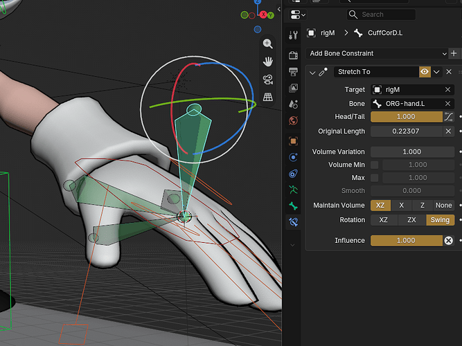462x346 pixels.
Task: Set Rotation mode to XZ
Action: 384,220
